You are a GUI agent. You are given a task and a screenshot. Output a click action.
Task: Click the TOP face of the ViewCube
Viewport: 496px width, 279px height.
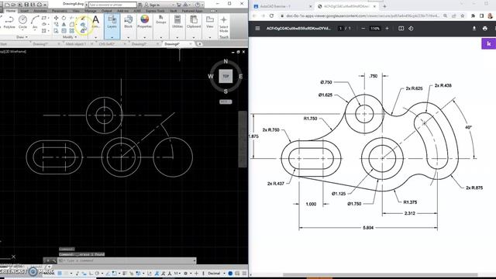226,76
